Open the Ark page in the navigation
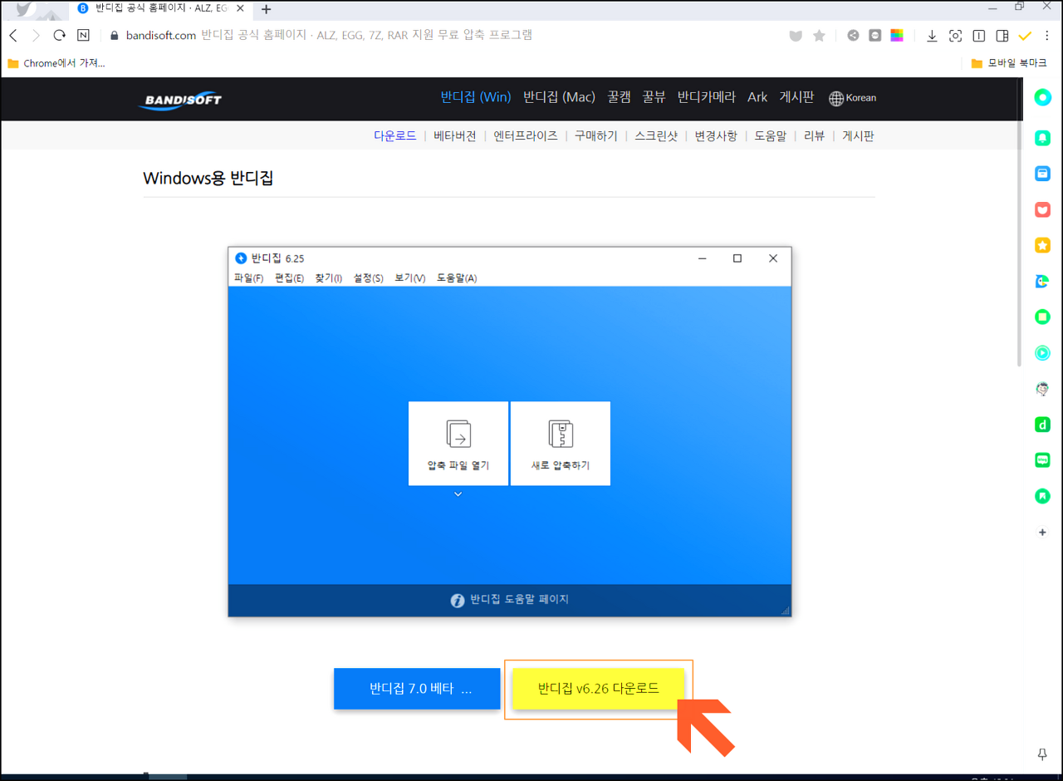This screenshot has width=1063, height=781. click(x=757, y=97)
